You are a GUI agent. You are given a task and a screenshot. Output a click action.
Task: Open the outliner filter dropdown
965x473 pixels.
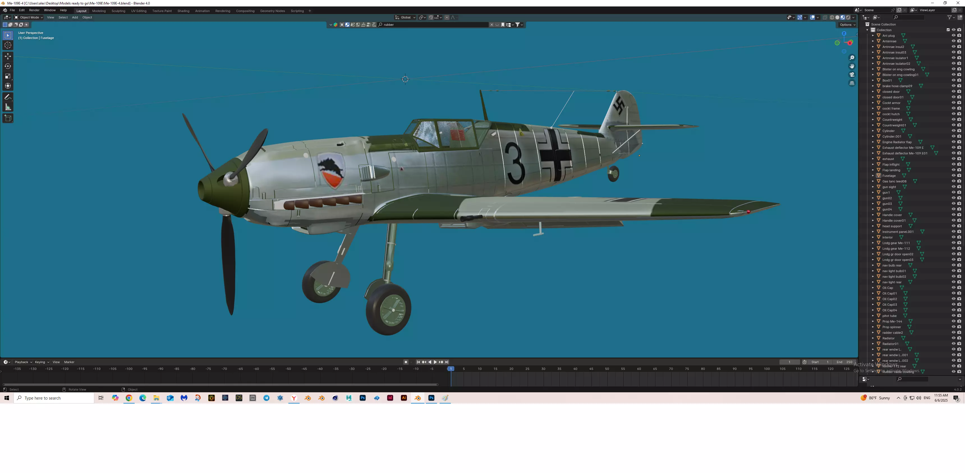(x=951, y=17)
